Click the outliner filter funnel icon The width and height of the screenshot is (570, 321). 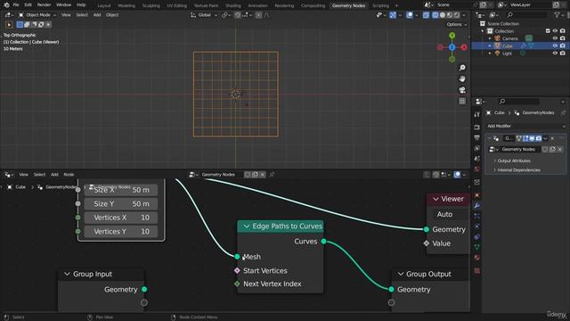(x=557, y=15)
